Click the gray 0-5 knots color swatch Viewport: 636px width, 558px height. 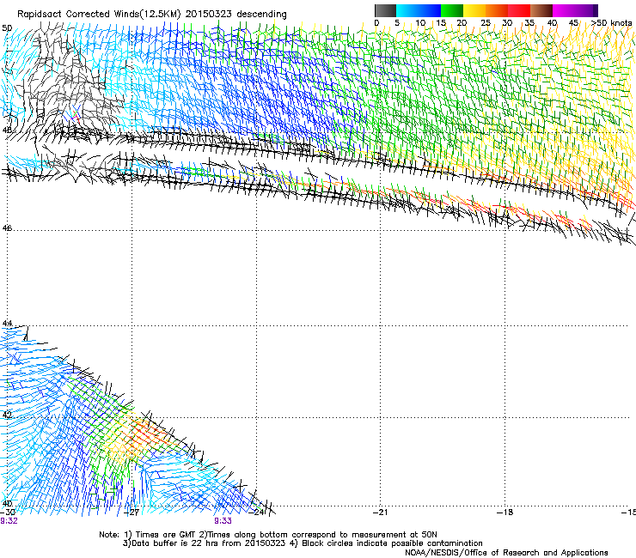point(385,10)
